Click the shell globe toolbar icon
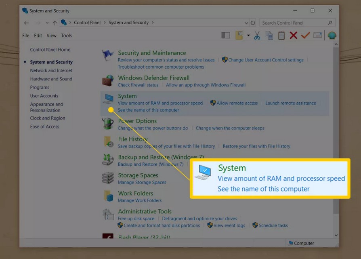 point(332,35)
